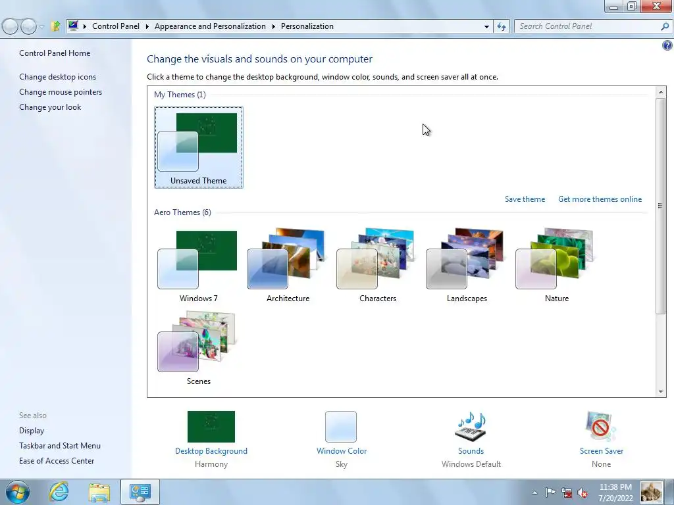Image resolution: width=674 pixels, height=505 pixels.
Task: Click the Up folder icon
Action: (55, 26)
